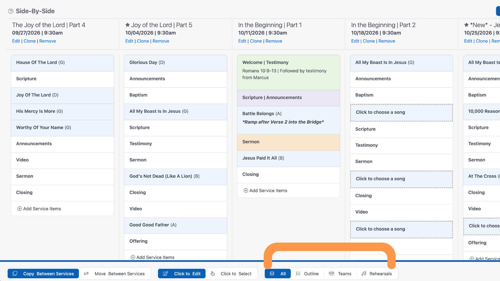
Task: Click the Side-By-Side help question icon
Action: [x=11, y=11]
